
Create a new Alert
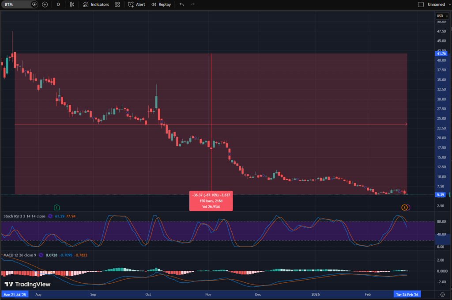[x=136, y=4]
